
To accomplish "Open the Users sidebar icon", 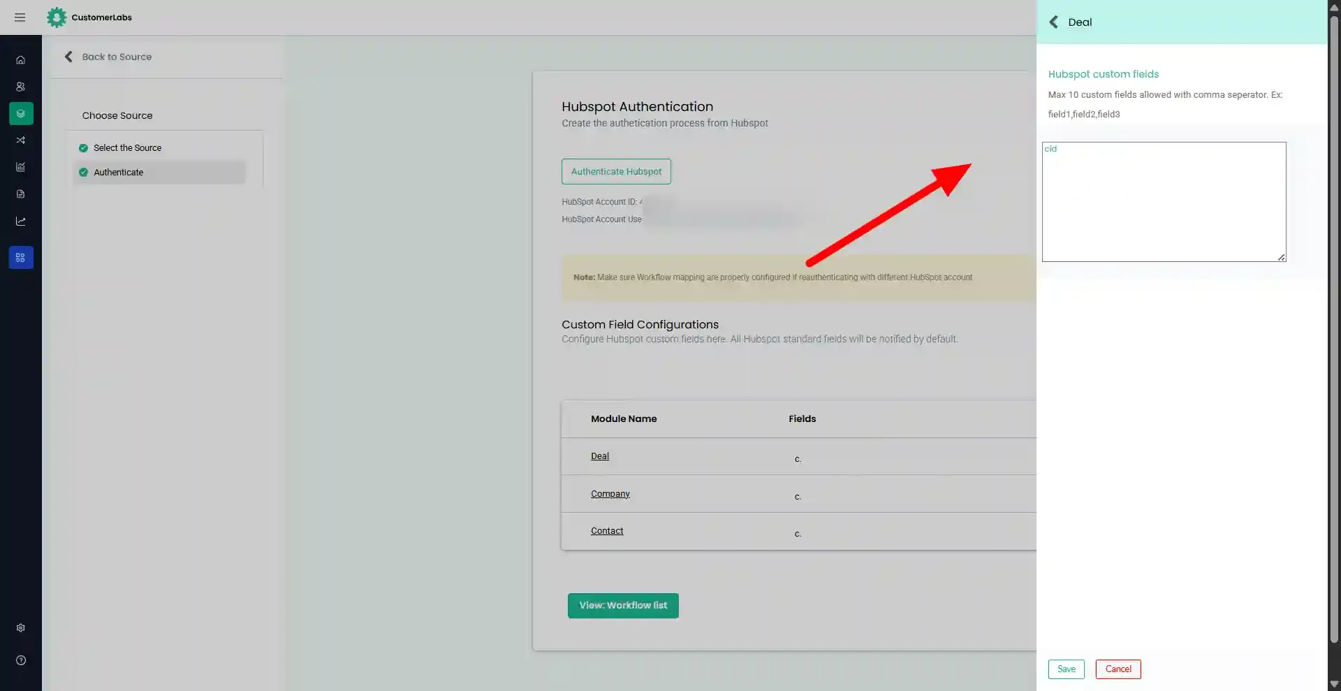I will [21, 87].
